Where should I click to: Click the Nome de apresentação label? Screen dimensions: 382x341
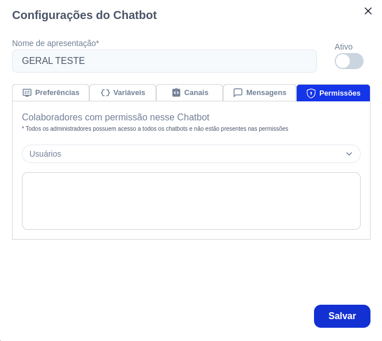tap(55, 43)
